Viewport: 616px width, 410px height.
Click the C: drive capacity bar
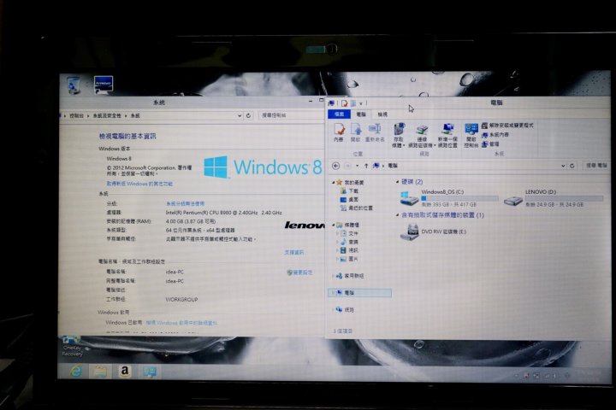[x=459, y=198]
